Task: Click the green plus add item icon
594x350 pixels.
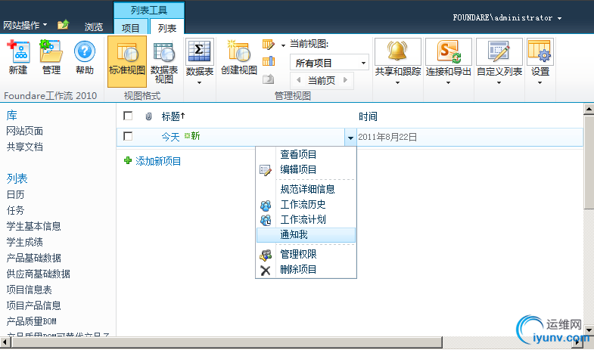Action: coord(128,161)
